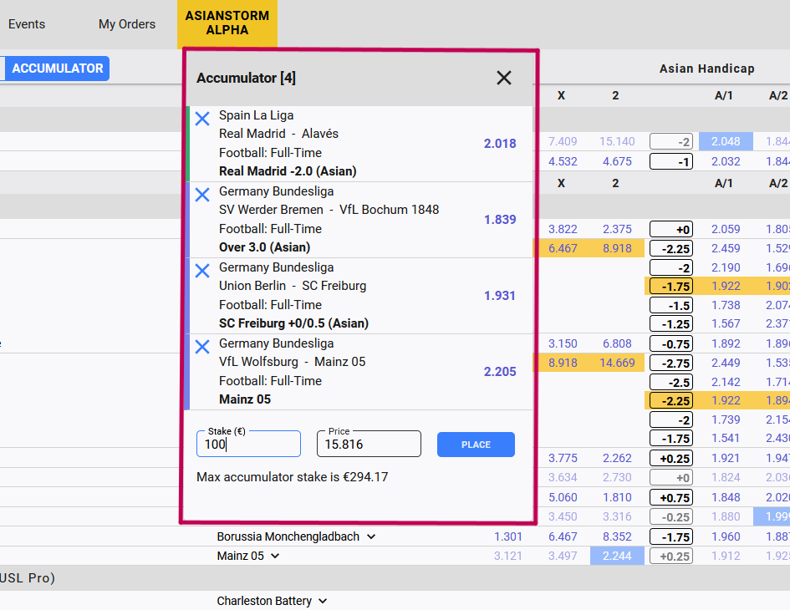
Task: Click the away odds 8.352
Action: coord(617,537)
